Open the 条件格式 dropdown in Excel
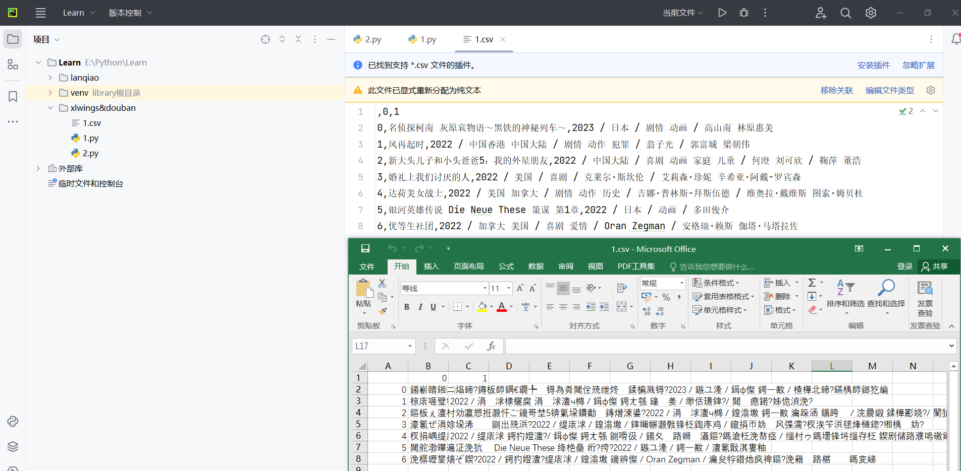Viewport: 961px width, 471px height. (x=716, y=283)
